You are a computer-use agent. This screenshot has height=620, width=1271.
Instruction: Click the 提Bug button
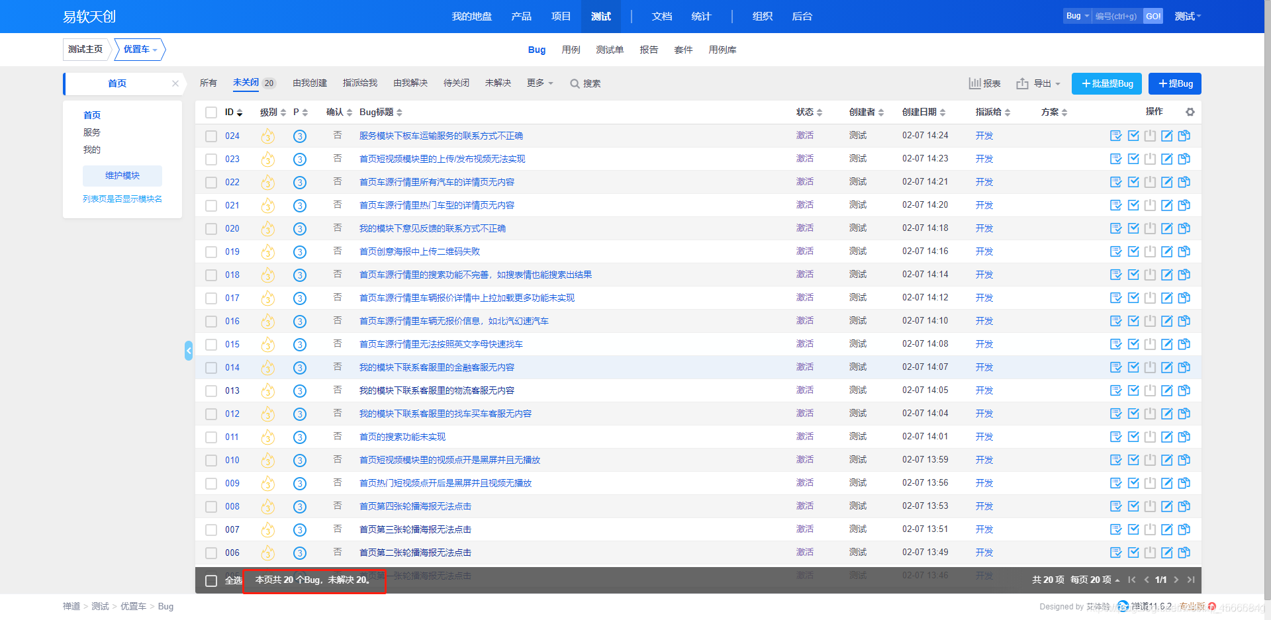(1175, 83)
